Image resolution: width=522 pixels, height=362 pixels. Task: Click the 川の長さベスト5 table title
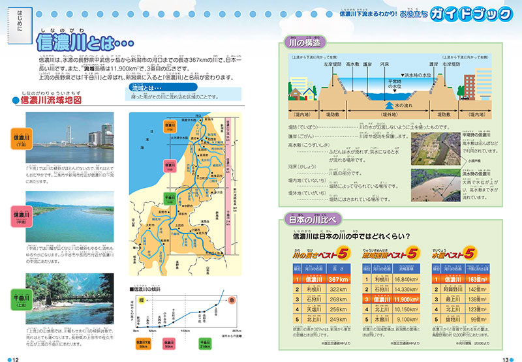pos(320,254)
